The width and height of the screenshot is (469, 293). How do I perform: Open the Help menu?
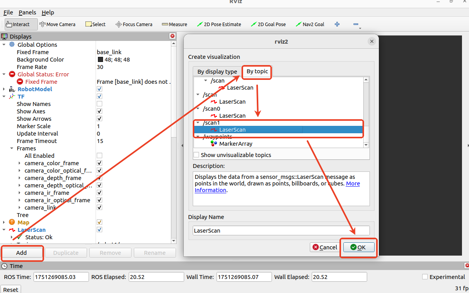pyautogui.click(x=48, y=12)
